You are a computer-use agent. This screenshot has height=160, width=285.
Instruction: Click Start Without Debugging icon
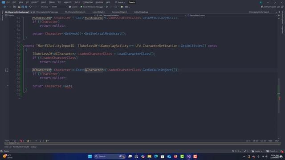click(x=107, y=7)
